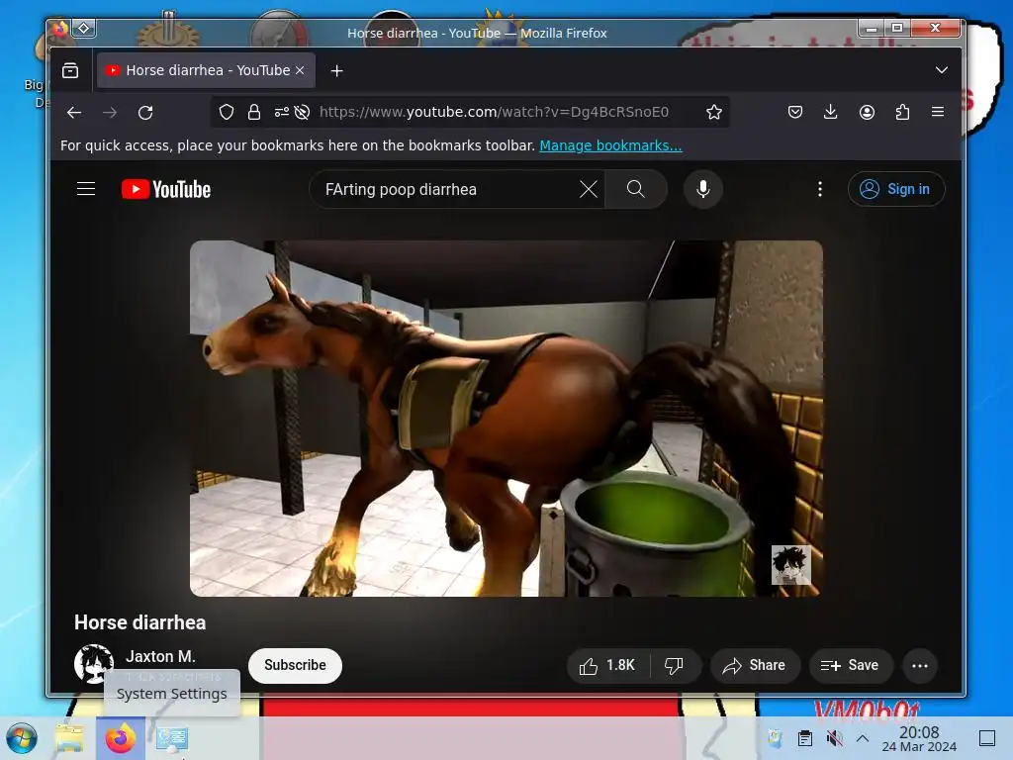Submit YouTube search magnifier button
1013x760 pixels.
click(x=636, y=189)
